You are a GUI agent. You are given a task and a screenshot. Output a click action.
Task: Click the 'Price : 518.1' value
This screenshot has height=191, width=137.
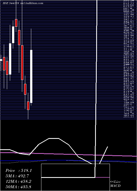click(19, 171)
